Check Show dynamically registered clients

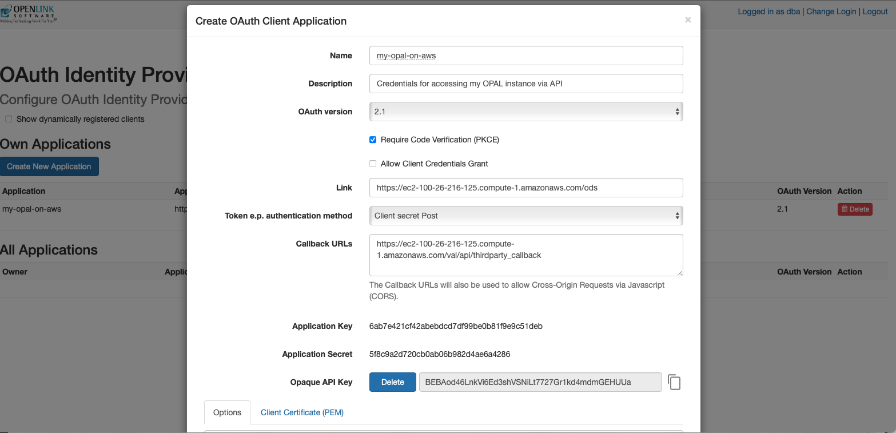9,119
